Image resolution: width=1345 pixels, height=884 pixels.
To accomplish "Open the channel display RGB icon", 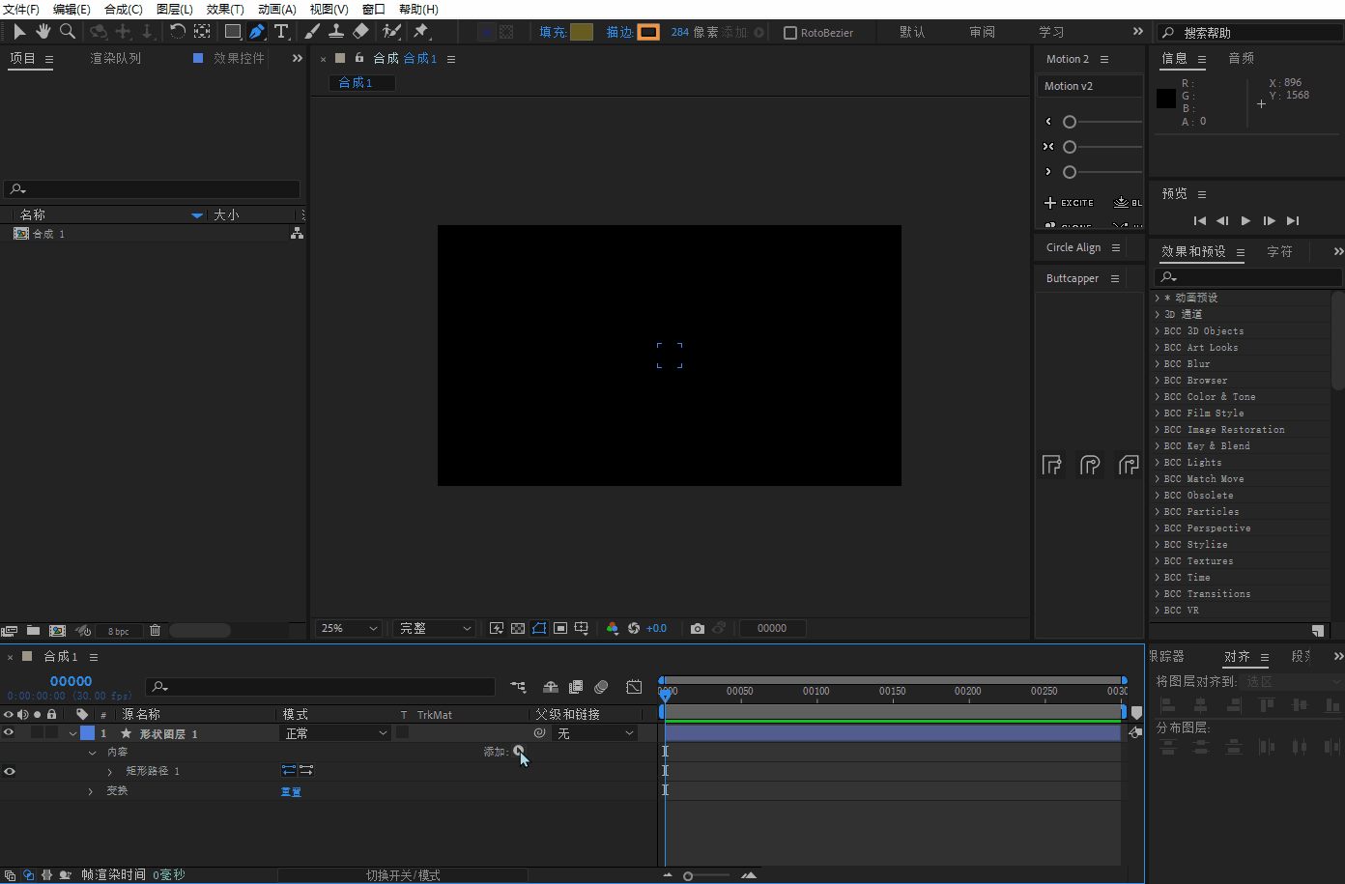I will click(613, 628).
